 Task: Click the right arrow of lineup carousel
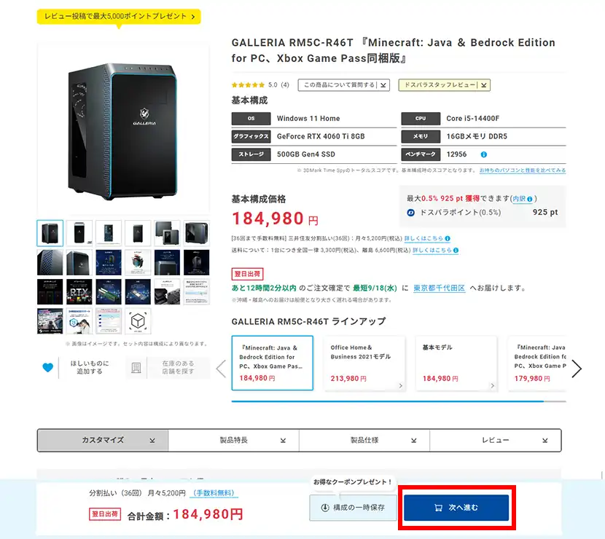[577, 369]
